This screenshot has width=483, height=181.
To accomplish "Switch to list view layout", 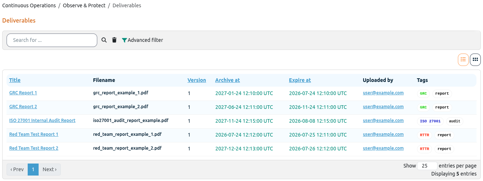I will coord(463,59).
